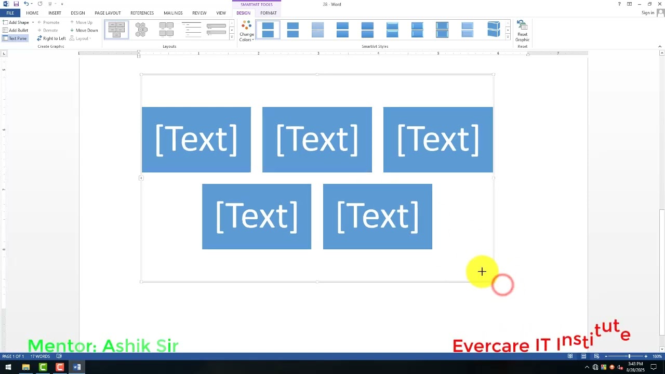
Task: Choose the hexagon cluster layout thumbnail
Action: (x=141, y=30)
